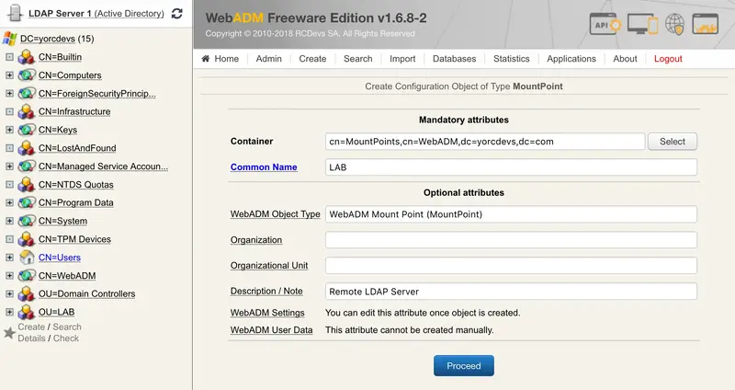
Task: Expand the CN=Users tree node
Action: coord(9,258)
